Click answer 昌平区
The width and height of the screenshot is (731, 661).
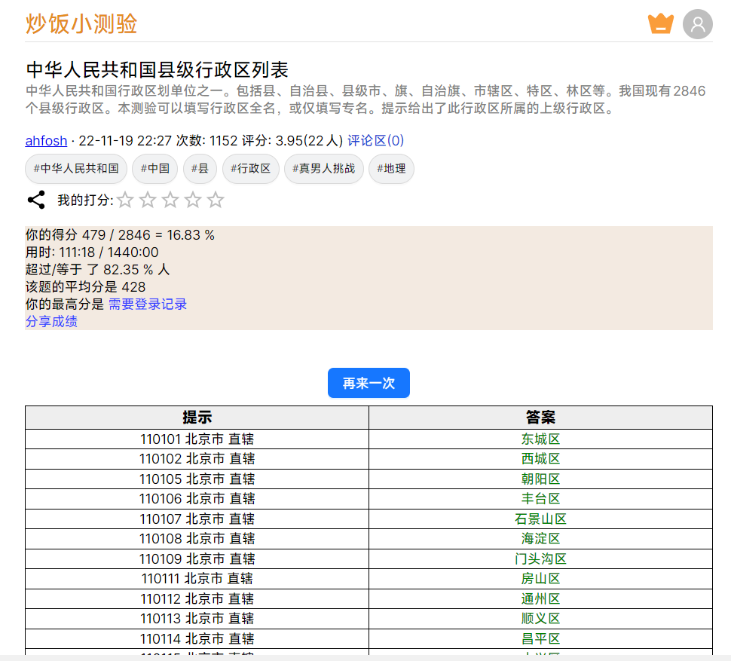pos(541,638)
